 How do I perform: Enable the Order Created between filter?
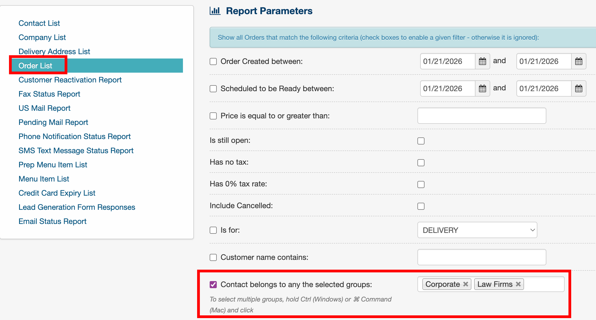click(x=213, y=61)
